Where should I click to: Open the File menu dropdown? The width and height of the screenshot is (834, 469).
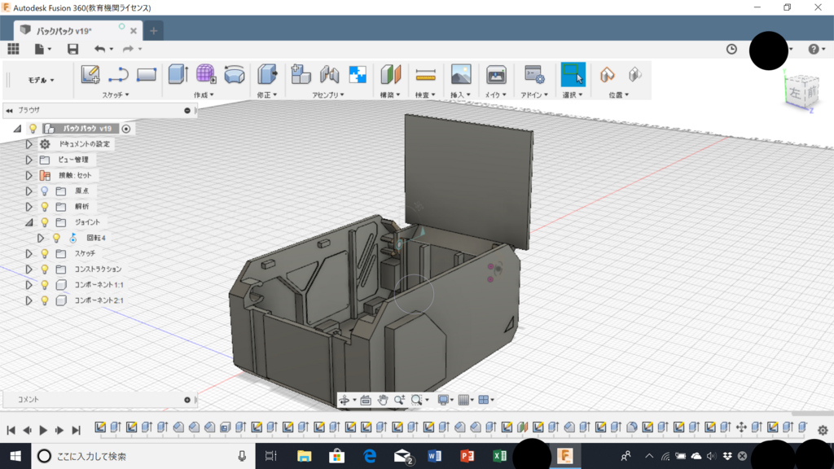(42, 49)
